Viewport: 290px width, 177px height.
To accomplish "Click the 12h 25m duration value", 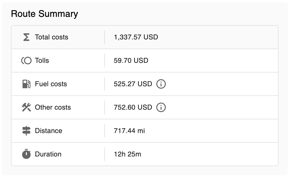I will (128, 154).
